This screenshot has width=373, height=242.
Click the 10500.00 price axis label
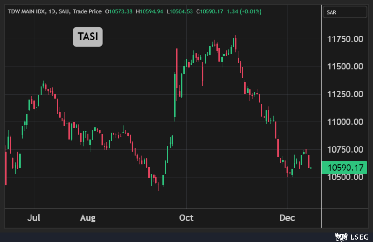point(345,177)
